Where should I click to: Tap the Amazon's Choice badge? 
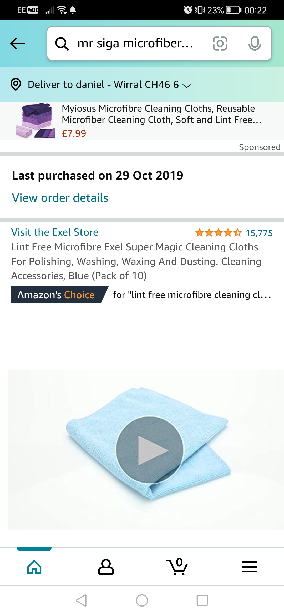pos(56,295)
